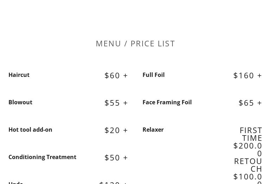The height and width of the screenshot is (184, 271).
Task: Select the Face Framing Foil label
Action: (x=167, y=102)
